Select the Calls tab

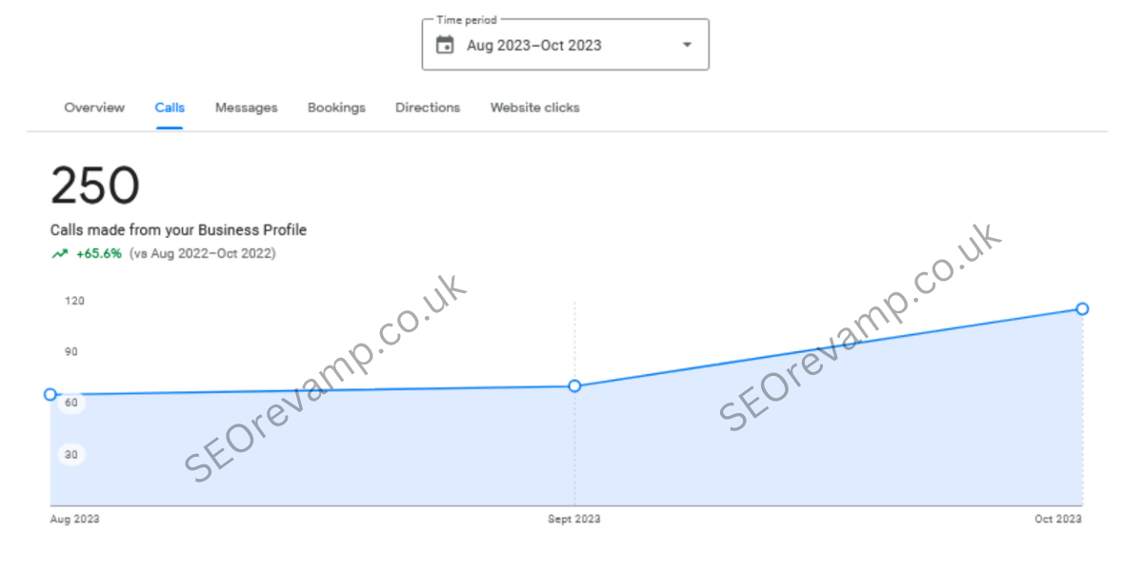pos(170,108)
